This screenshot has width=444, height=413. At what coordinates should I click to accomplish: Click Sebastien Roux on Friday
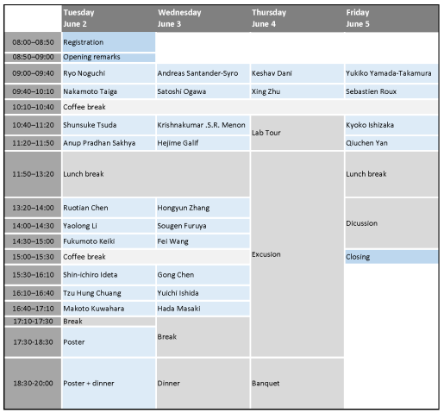391,91
